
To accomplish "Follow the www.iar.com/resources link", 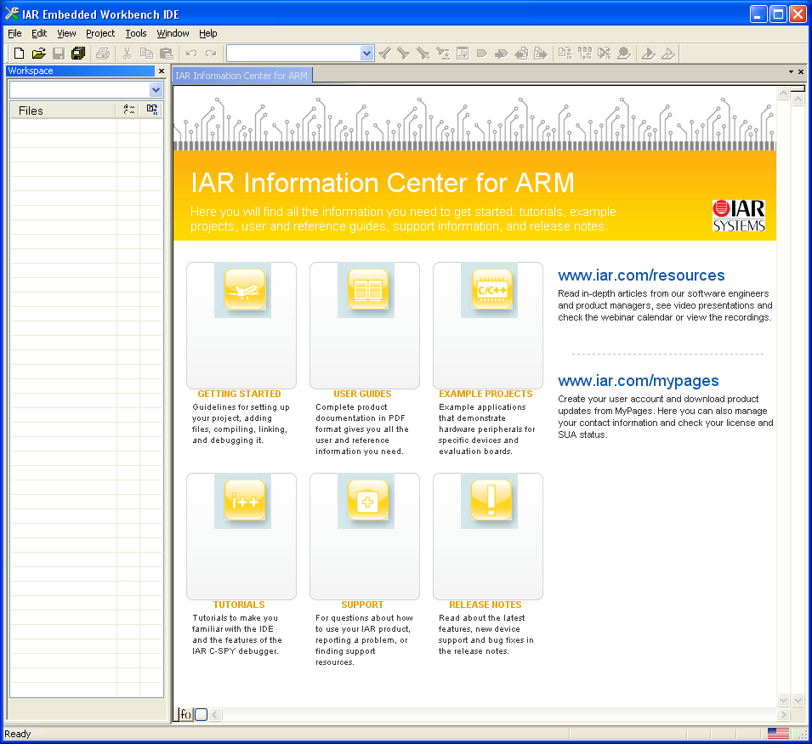I will click(x=641, y=275).
